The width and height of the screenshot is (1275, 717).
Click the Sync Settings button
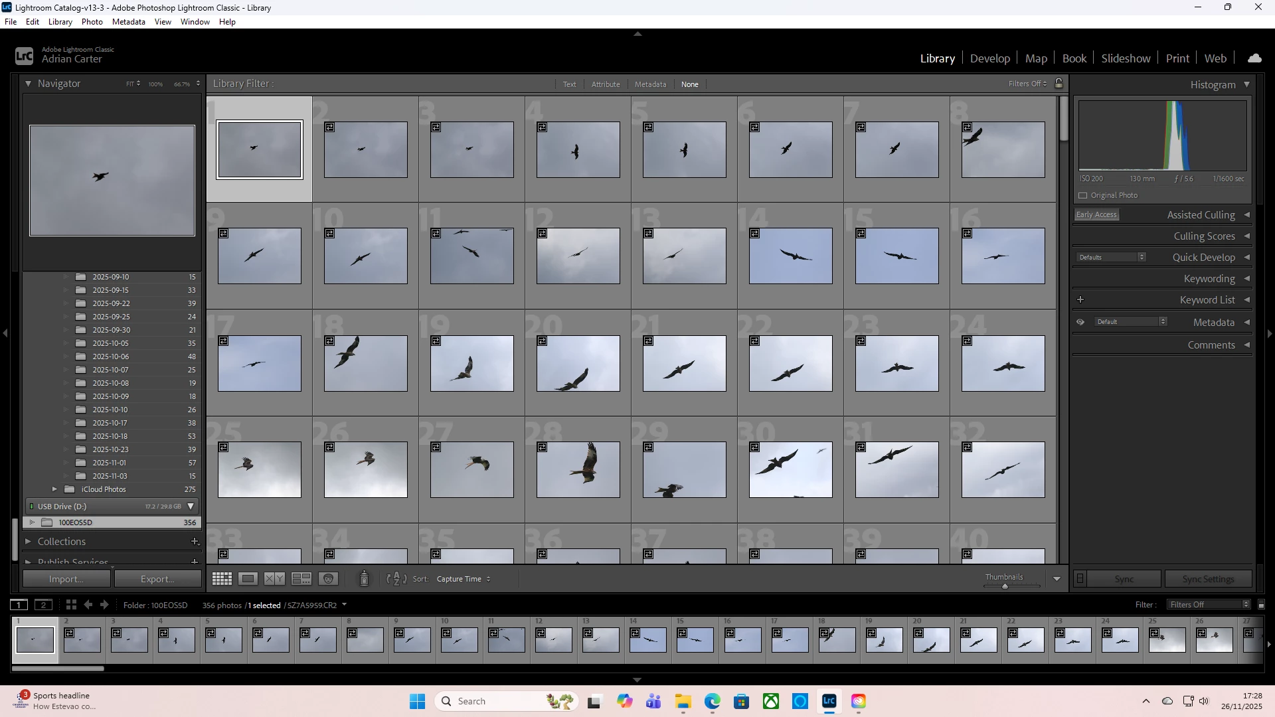1208,579
